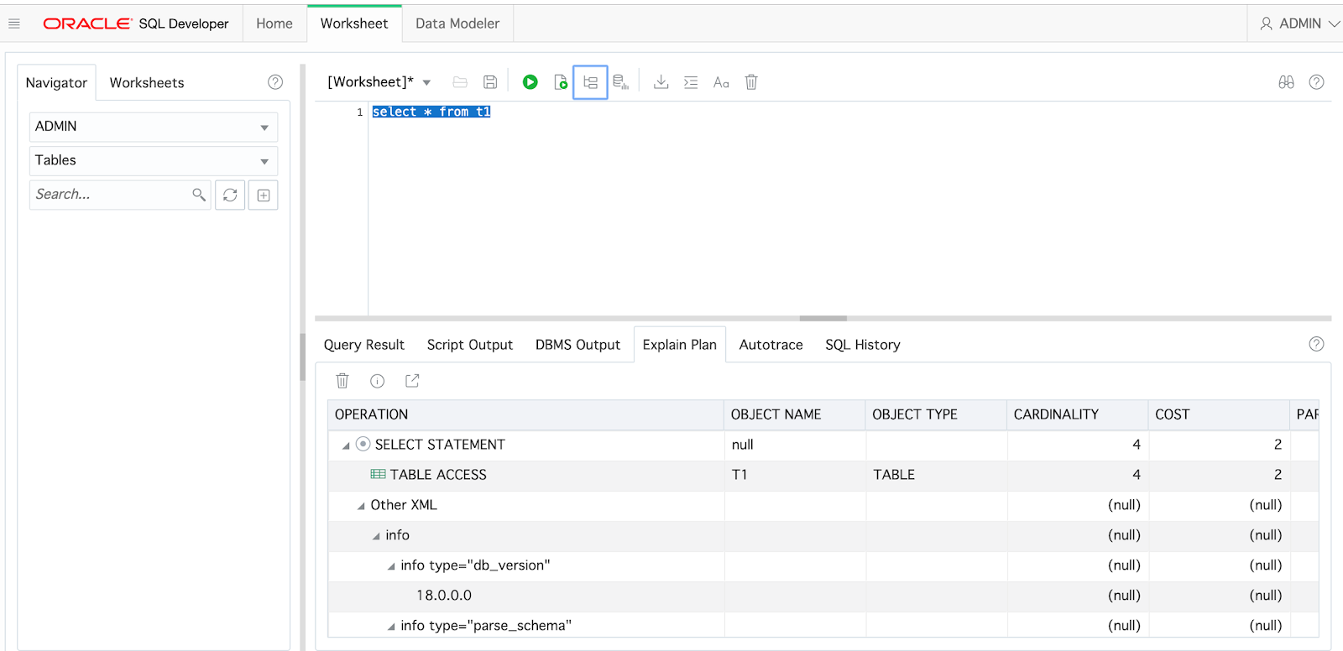
Task: Open output pane help question mark icon
Action: (x=1317, y=344)
